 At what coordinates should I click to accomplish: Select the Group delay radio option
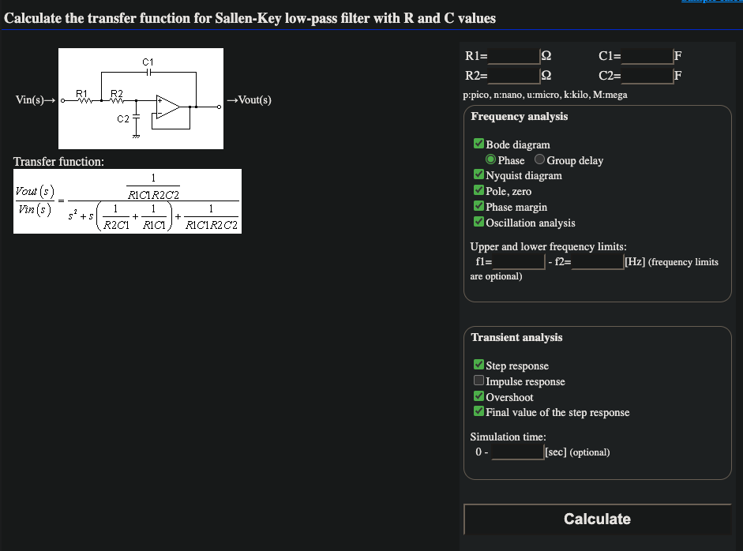point(540,160)
